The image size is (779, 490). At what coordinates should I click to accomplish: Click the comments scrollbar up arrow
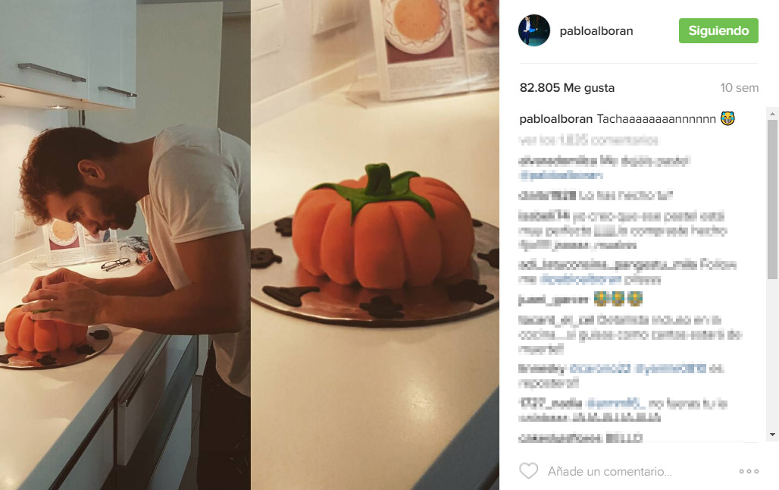(772, 114)
